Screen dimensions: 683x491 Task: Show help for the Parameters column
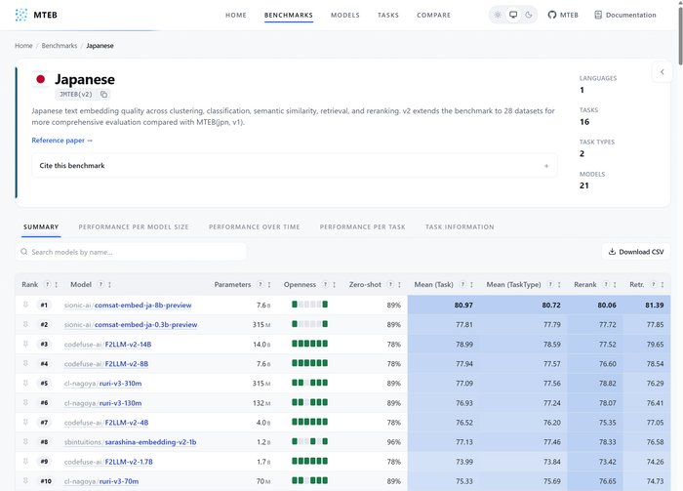[x=261, y=284]
